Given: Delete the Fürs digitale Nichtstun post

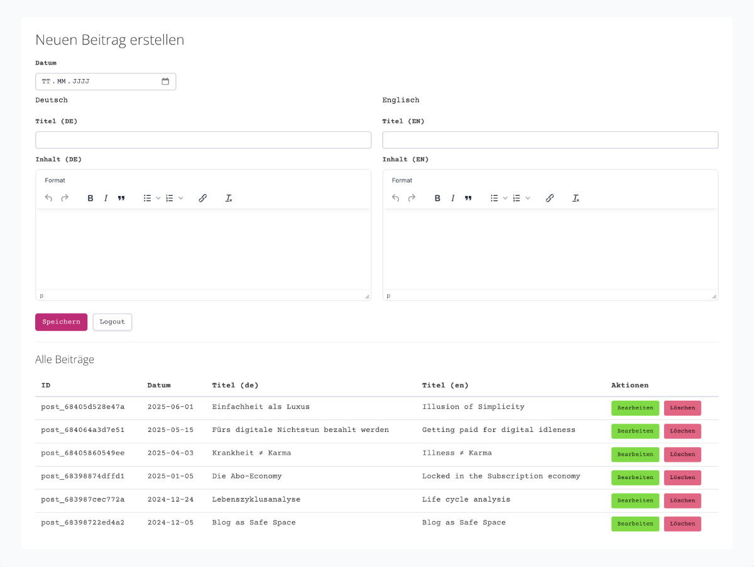Looking at the screenshot, I should point(682,431).
